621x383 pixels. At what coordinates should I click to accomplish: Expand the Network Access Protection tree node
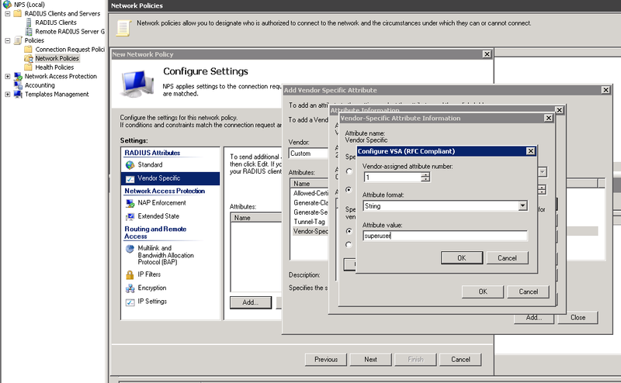7,77
